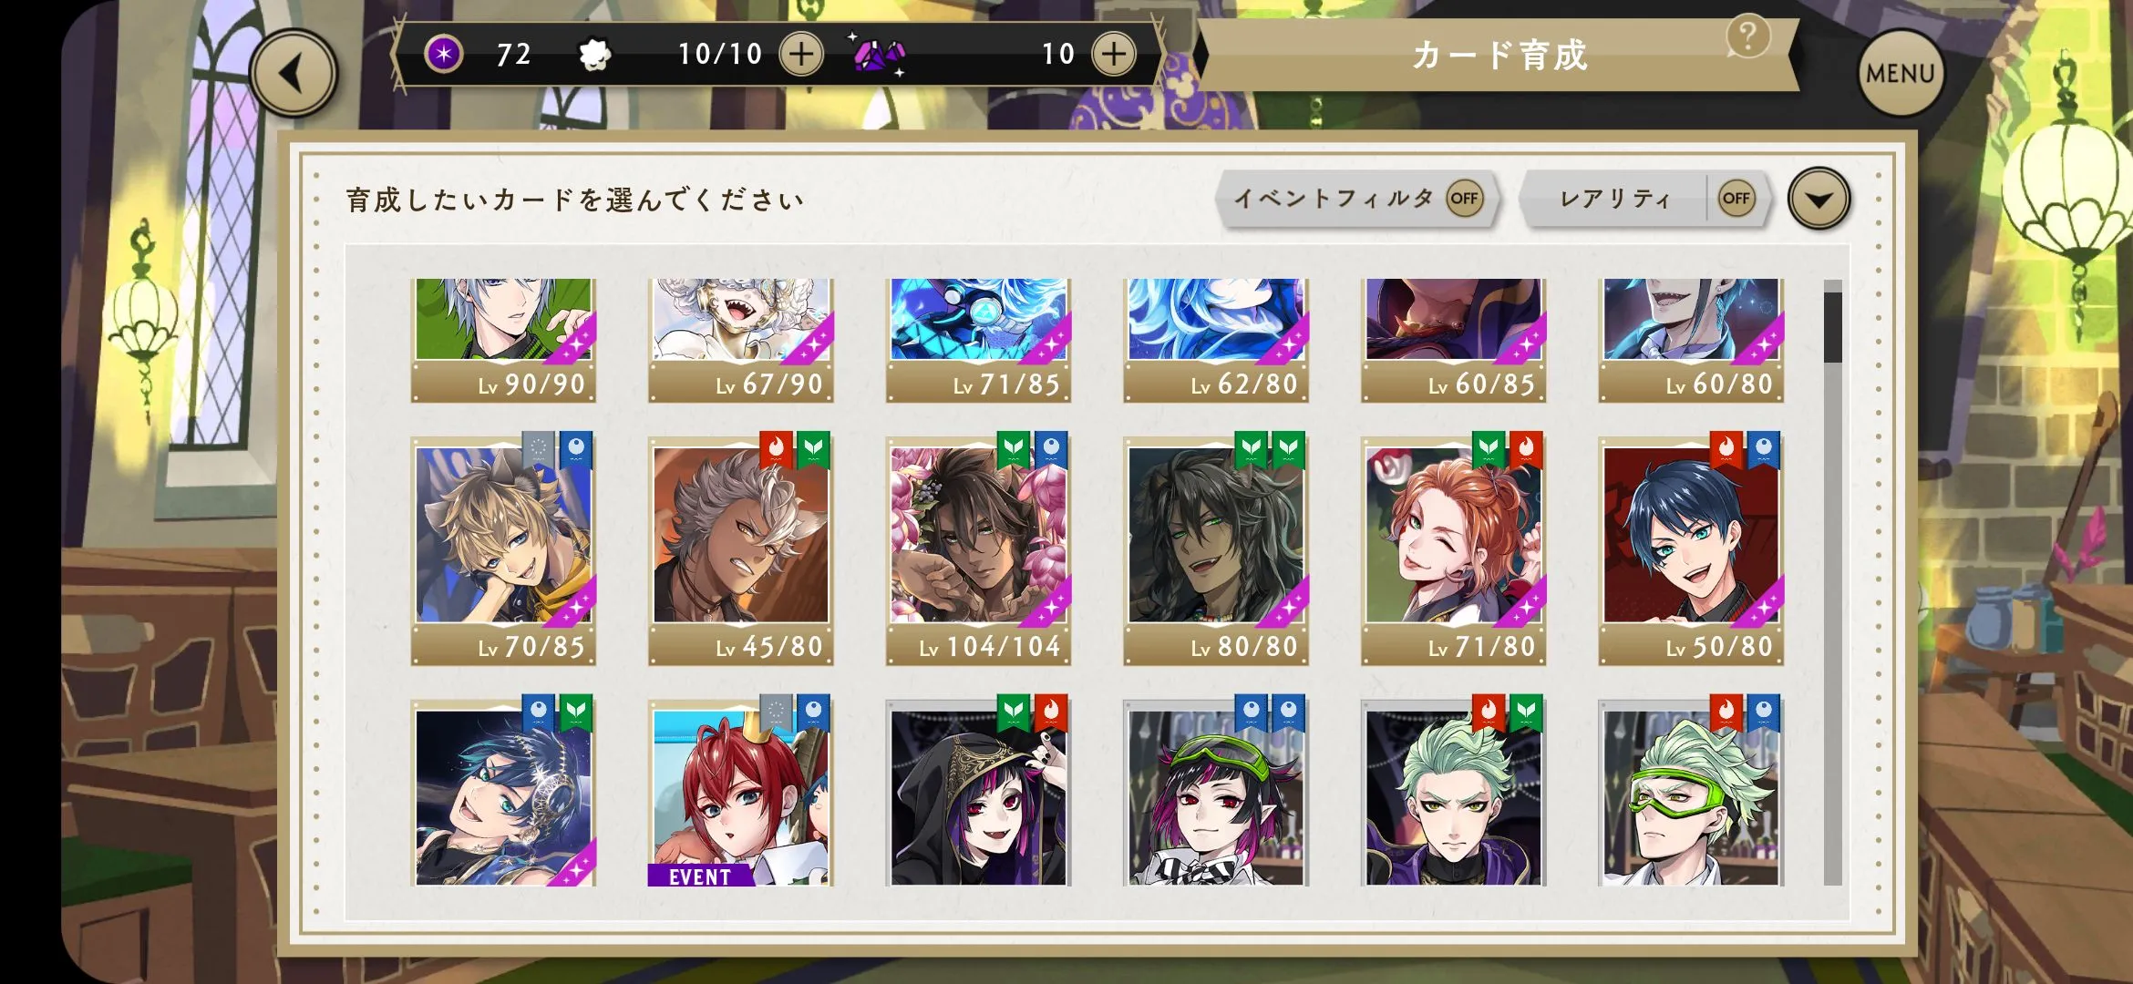The height and width of the screenshot is (984, 2133).
Task: Open help question mark icon
Action: tap(1747, 37)
